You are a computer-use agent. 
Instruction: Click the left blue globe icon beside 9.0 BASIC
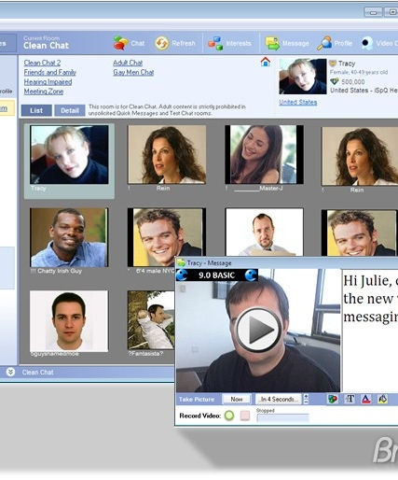coord(182,275)
